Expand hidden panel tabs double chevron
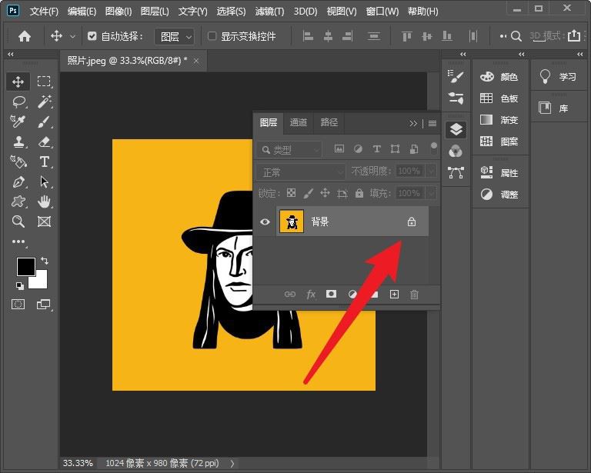This screenshot has width=591, height=473. [x=413, y=123]
